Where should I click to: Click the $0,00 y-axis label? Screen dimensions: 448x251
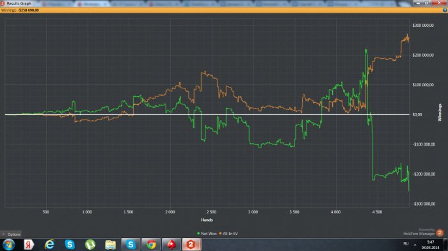point(417,115)
